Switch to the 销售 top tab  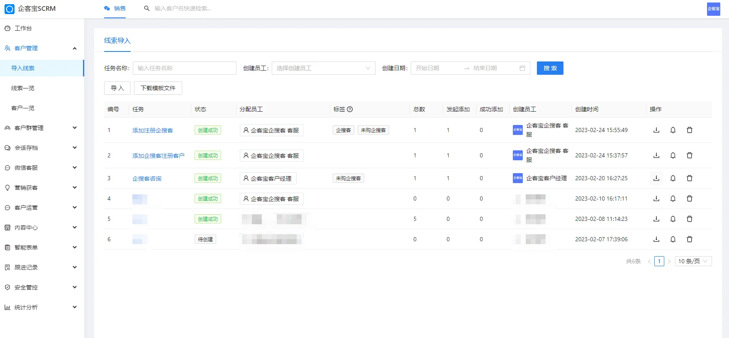115,8
